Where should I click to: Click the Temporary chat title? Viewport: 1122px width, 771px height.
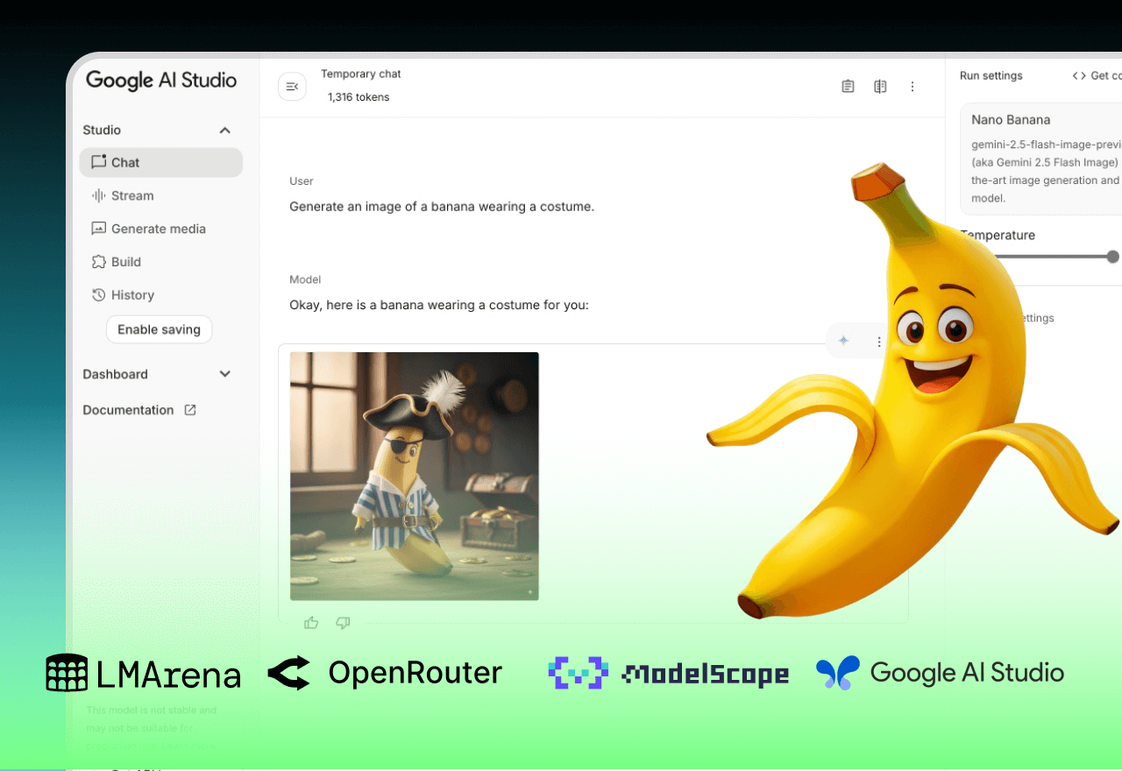(x=361, y=74)
